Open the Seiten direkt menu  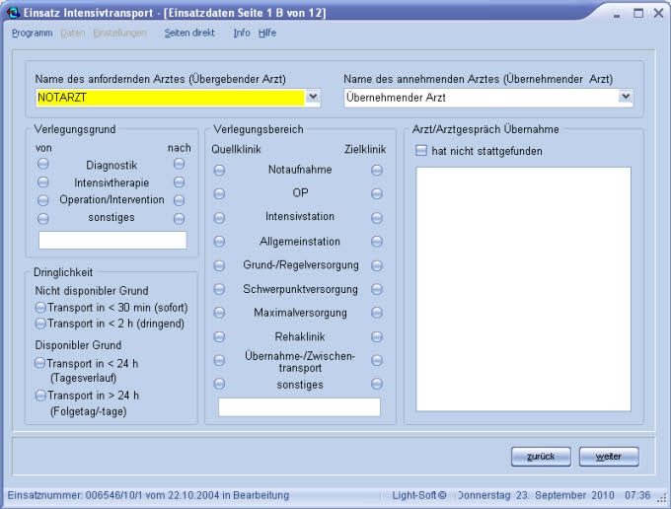point(189,33)
